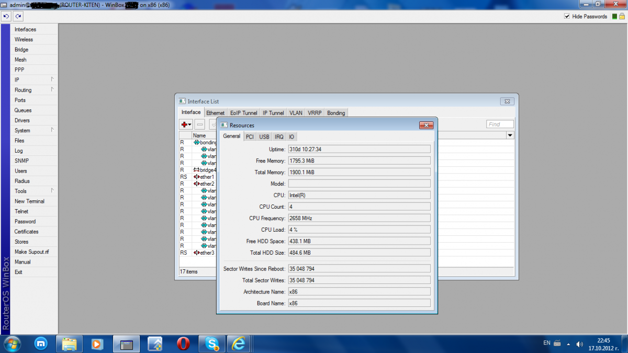Uncheck the Hide Passwords checkbox
628x353 pixels.
[x=567, y=16]
